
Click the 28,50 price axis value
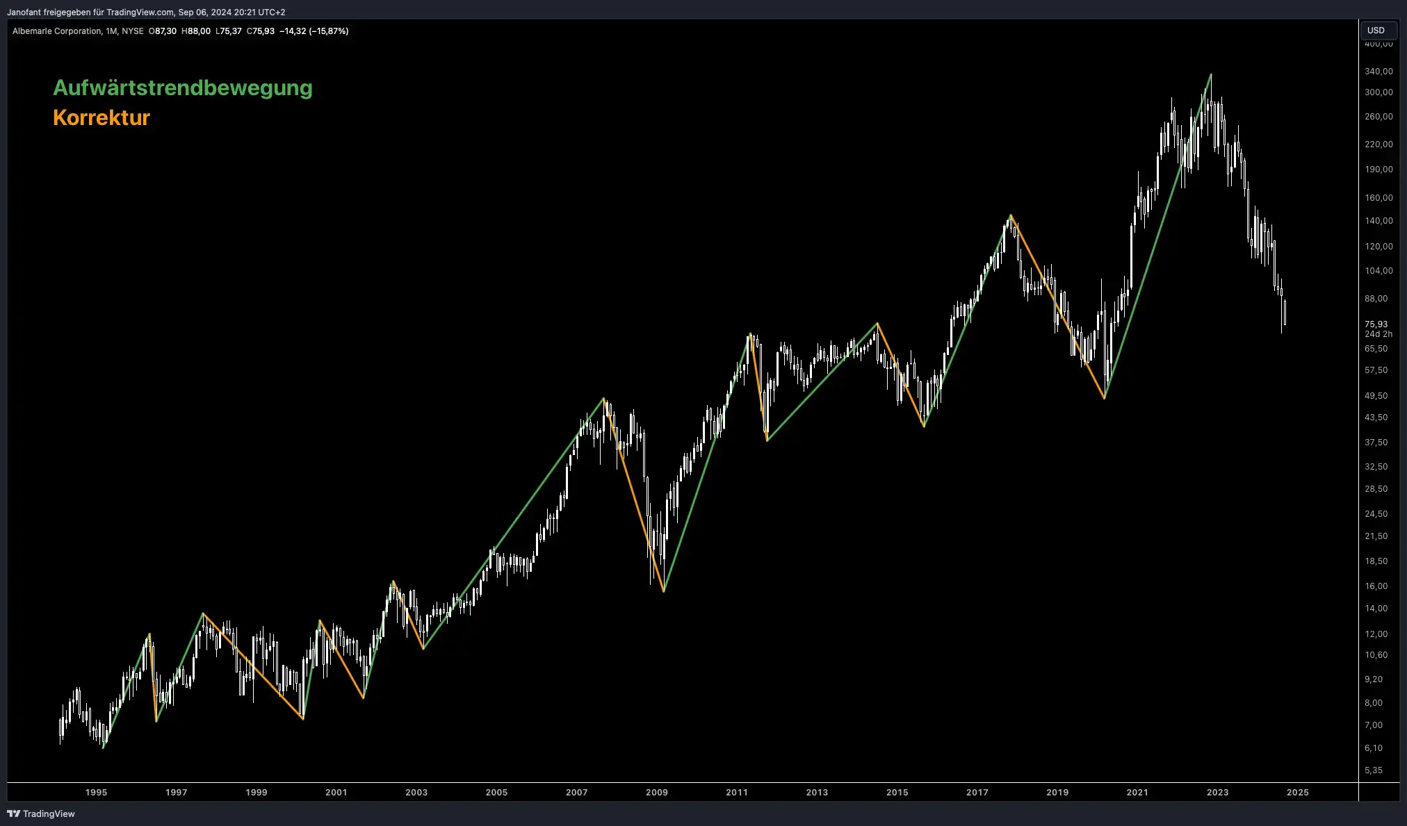[x=1376, y=489]
